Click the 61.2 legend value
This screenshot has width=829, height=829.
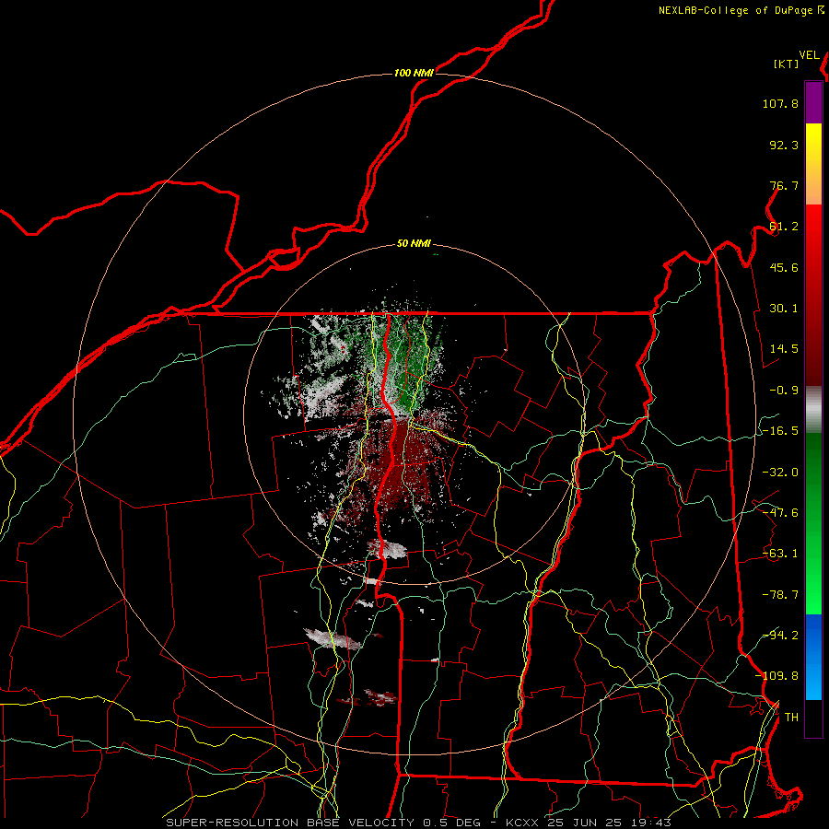[x=784, y=227]
